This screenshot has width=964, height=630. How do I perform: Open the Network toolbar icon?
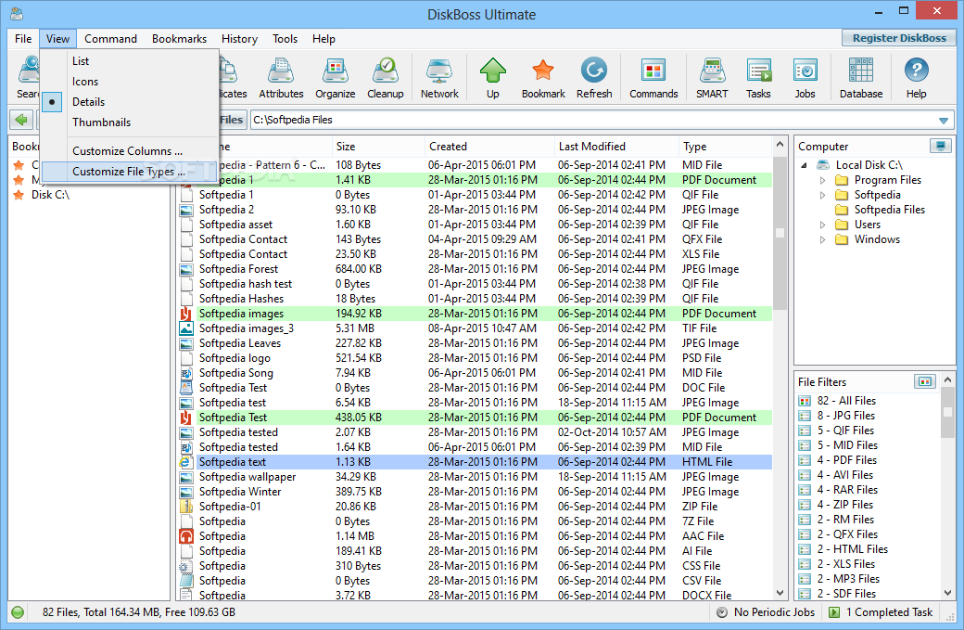(439, 78)
